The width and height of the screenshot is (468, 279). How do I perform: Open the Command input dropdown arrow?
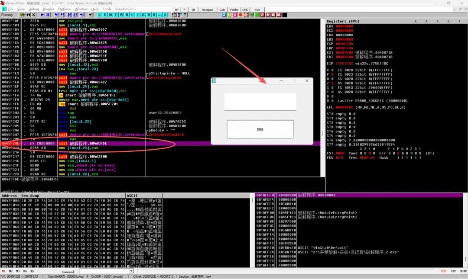[x=131, y=271]
